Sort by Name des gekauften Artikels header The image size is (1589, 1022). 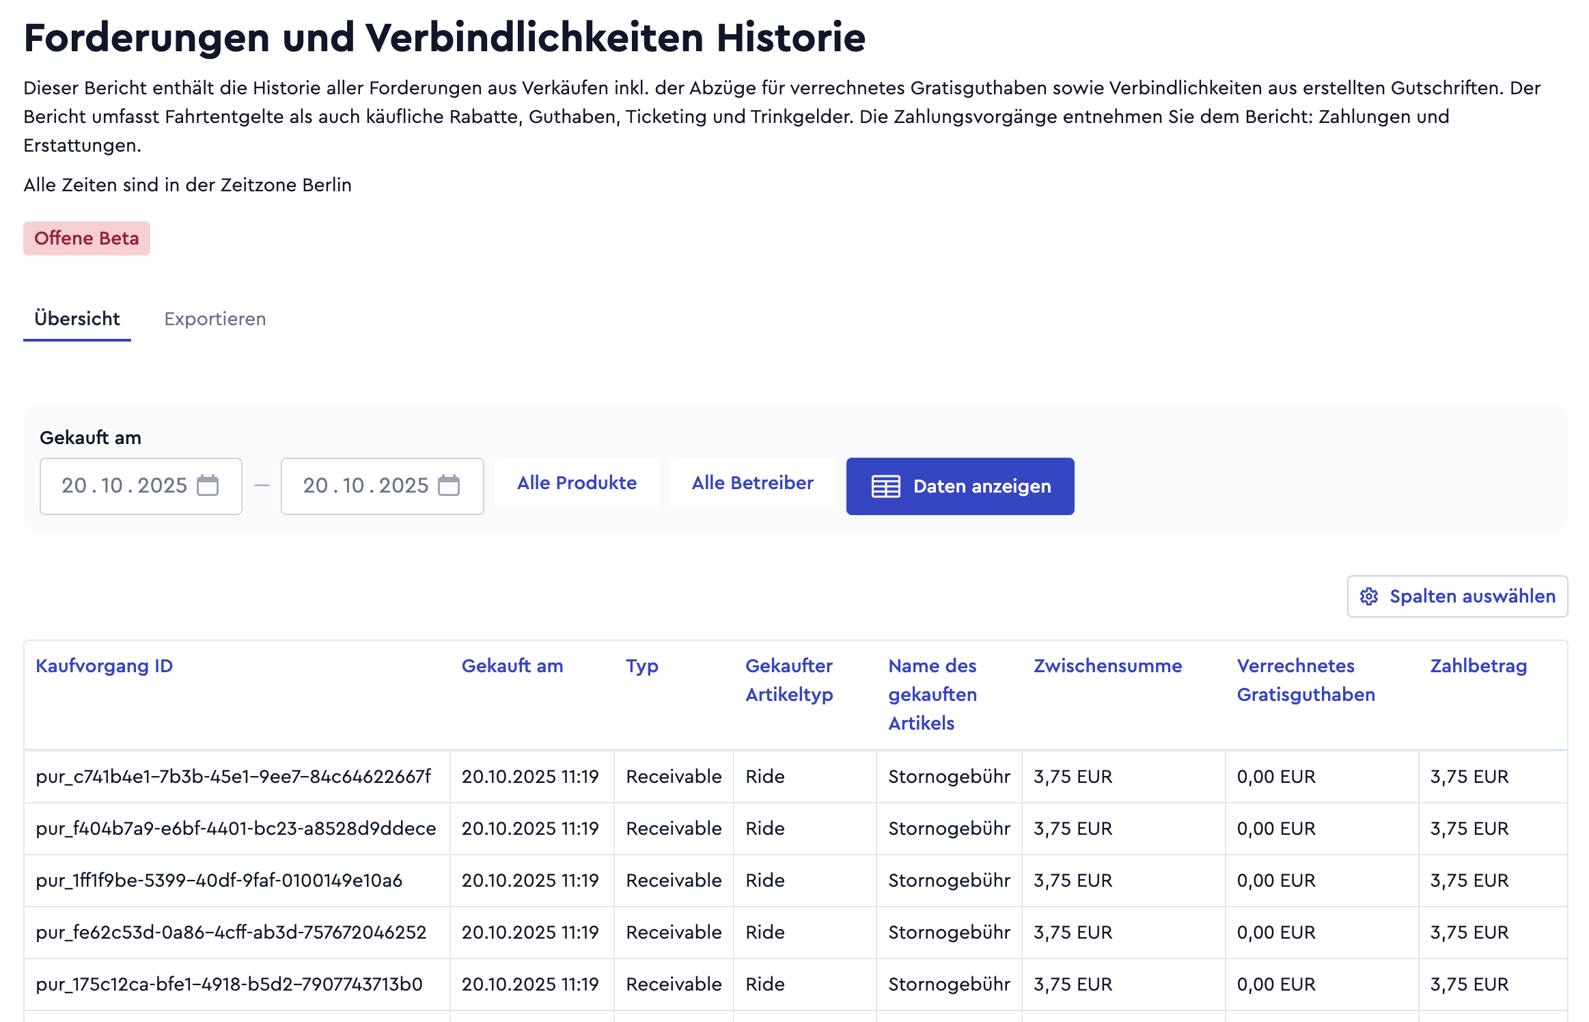coord(932,695)
